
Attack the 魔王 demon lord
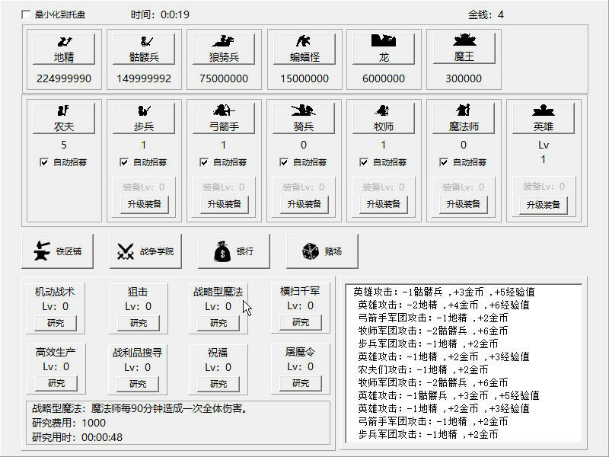pyautogui.click(x=464, y=49)
